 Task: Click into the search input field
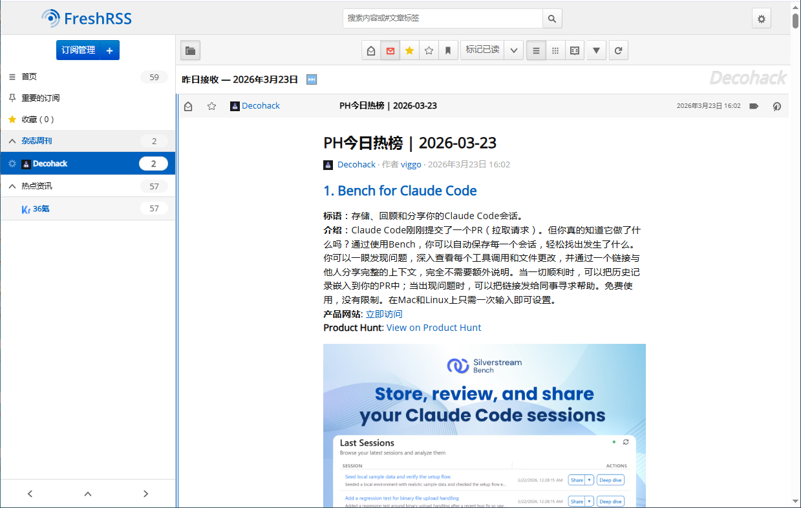coord(442,19)
